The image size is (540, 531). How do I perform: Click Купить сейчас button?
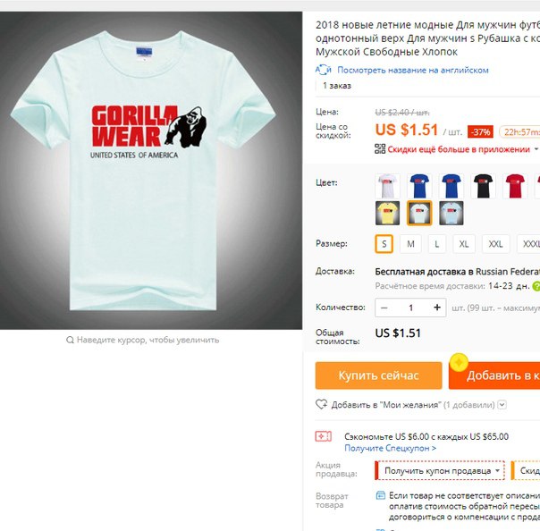378,375
